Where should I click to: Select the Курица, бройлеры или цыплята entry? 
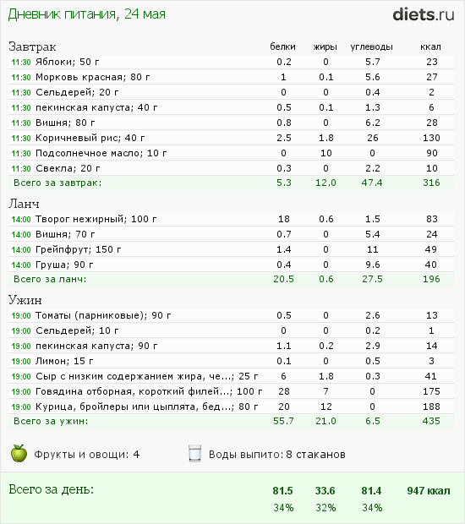tap(147, 407)
